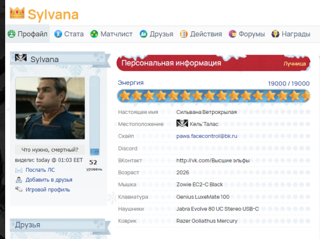
Task: Click the vertical level progress bar
Action: pos(94,116)
